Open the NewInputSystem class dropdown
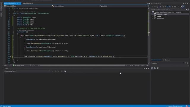The image size is (190, 107). point(76,6)
